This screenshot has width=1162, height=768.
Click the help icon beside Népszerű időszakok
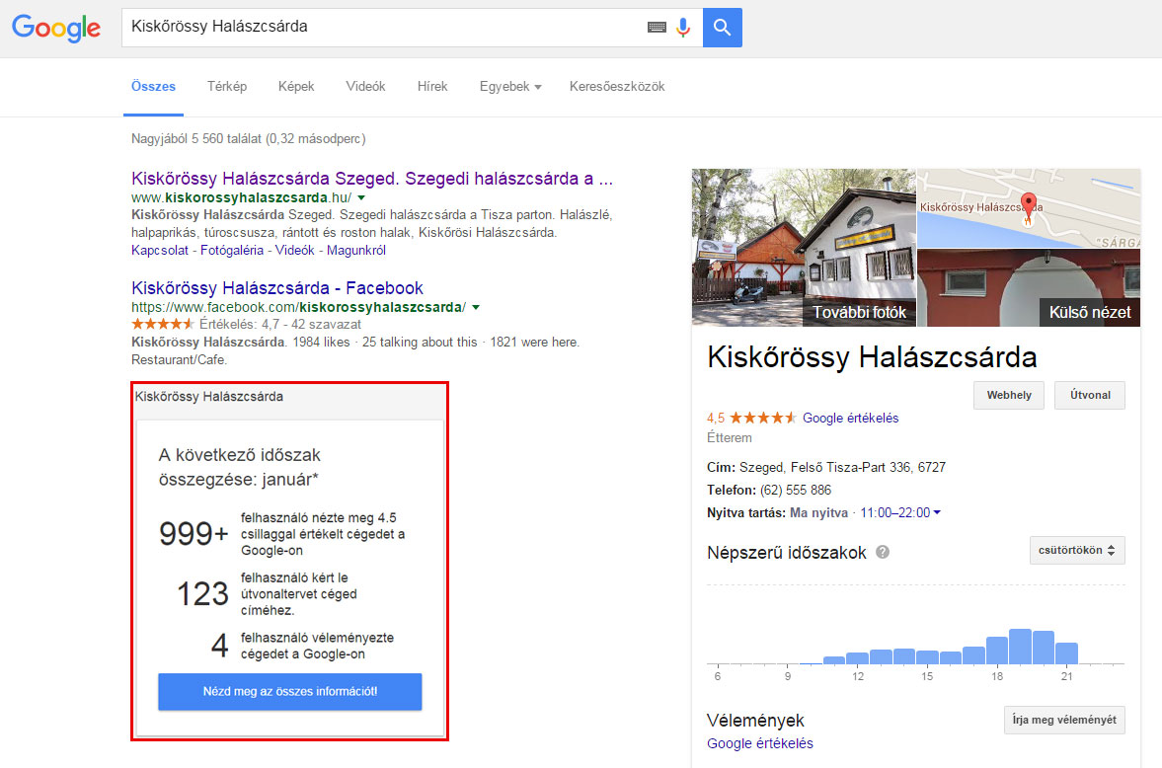tap(883, 552)
